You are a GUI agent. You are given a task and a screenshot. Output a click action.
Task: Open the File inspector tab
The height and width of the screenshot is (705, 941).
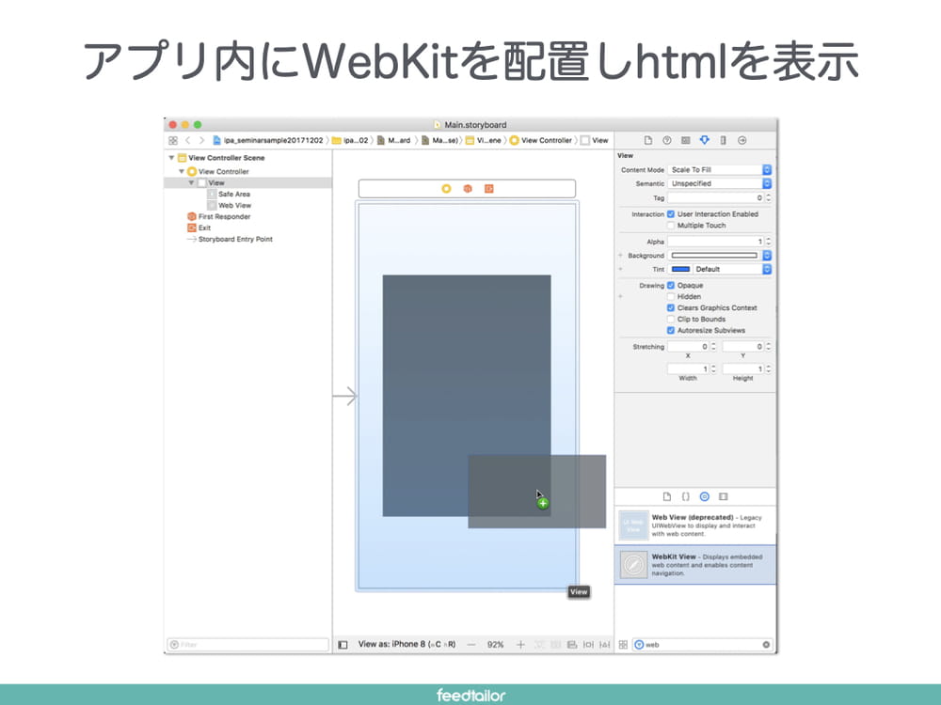[x=647, y=140]
